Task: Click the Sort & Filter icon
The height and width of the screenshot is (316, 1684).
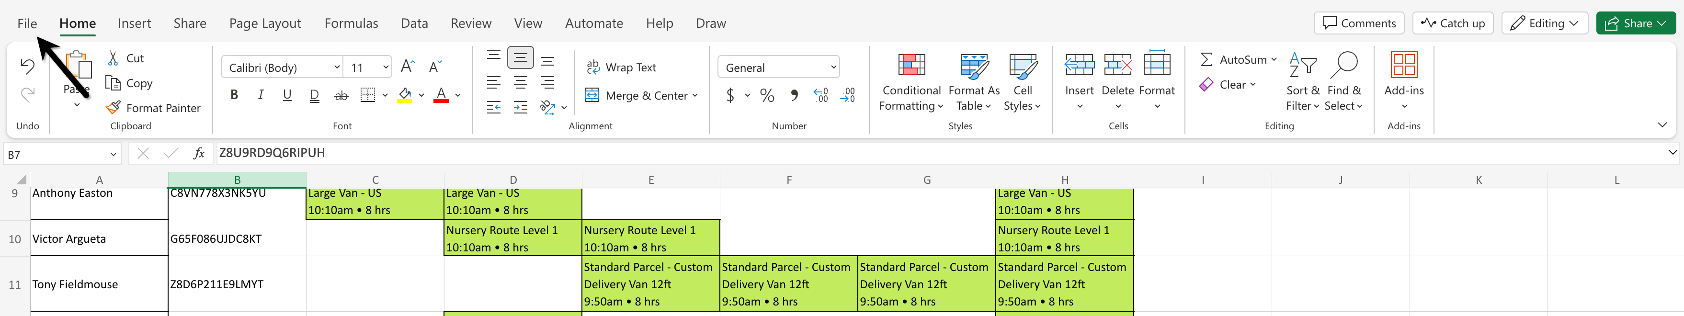Action: pos(1302,66)
